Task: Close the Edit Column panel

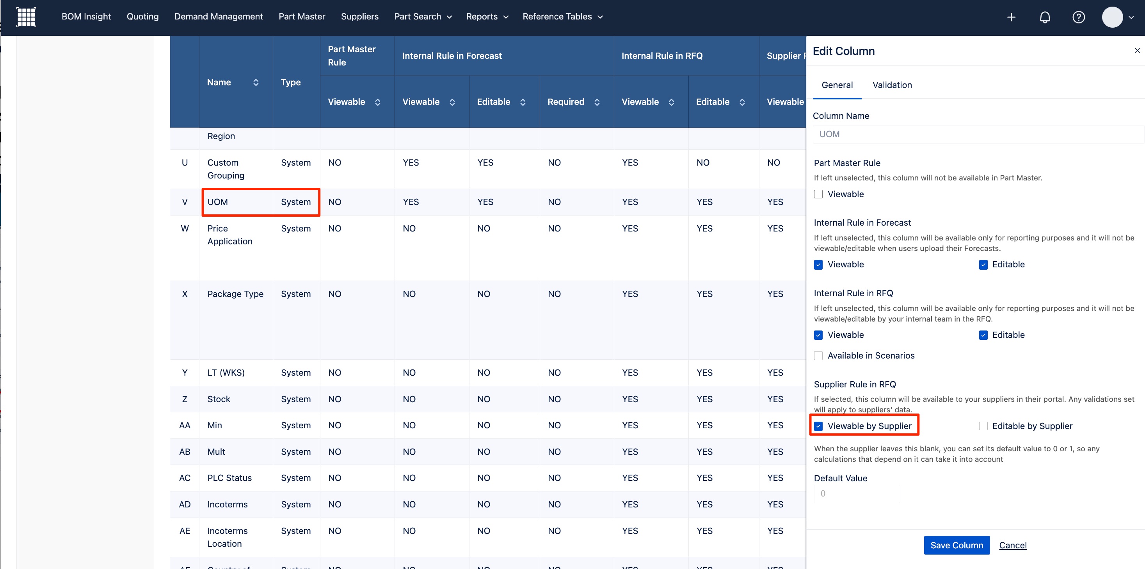Action: click(x=1137, y=51)
